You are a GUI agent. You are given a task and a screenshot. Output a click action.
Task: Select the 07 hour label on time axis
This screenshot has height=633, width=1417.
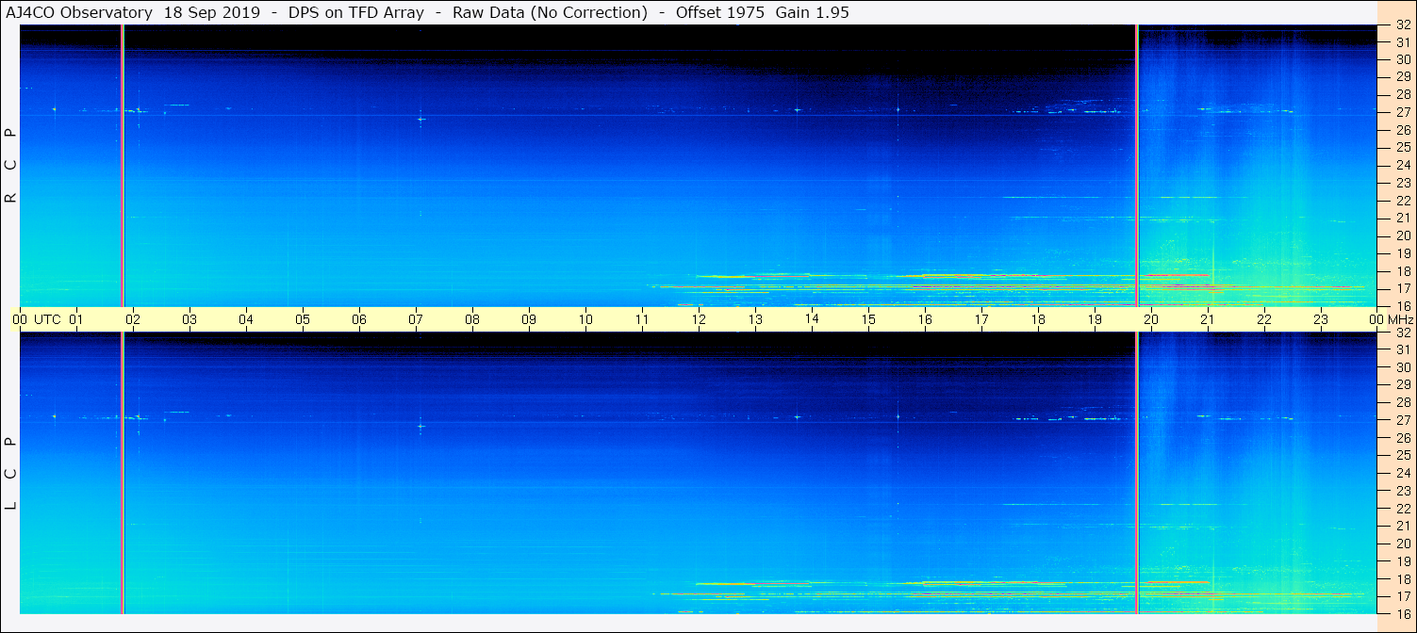416,319
